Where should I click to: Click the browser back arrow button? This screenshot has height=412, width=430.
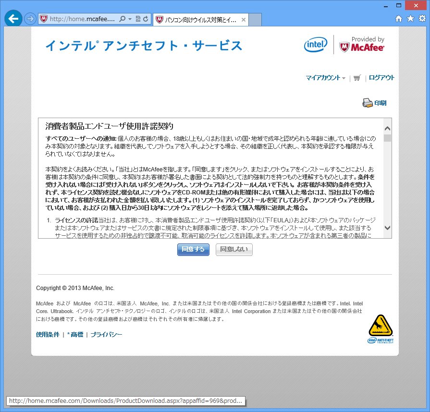click(x=13, y=19)
